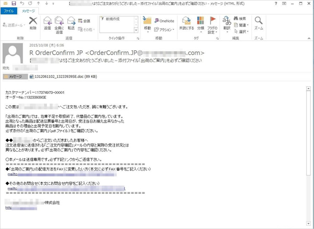Click the Save icon in title bar

click(14, 3)
